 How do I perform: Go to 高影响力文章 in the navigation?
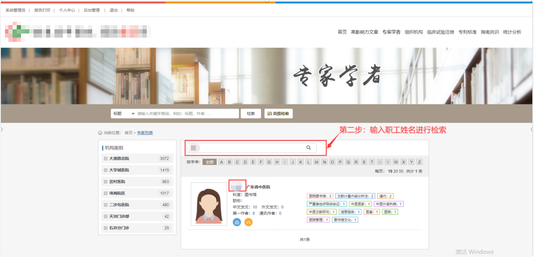pos(364,32)
